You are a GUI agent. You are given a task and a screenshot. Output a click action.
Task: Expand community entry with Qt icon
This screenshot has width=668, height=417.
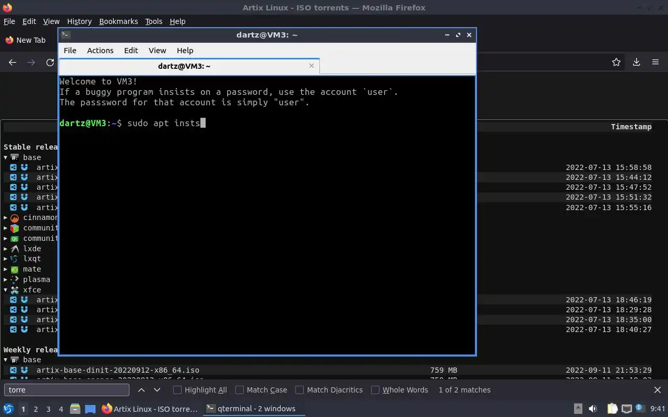pos(6,238)
